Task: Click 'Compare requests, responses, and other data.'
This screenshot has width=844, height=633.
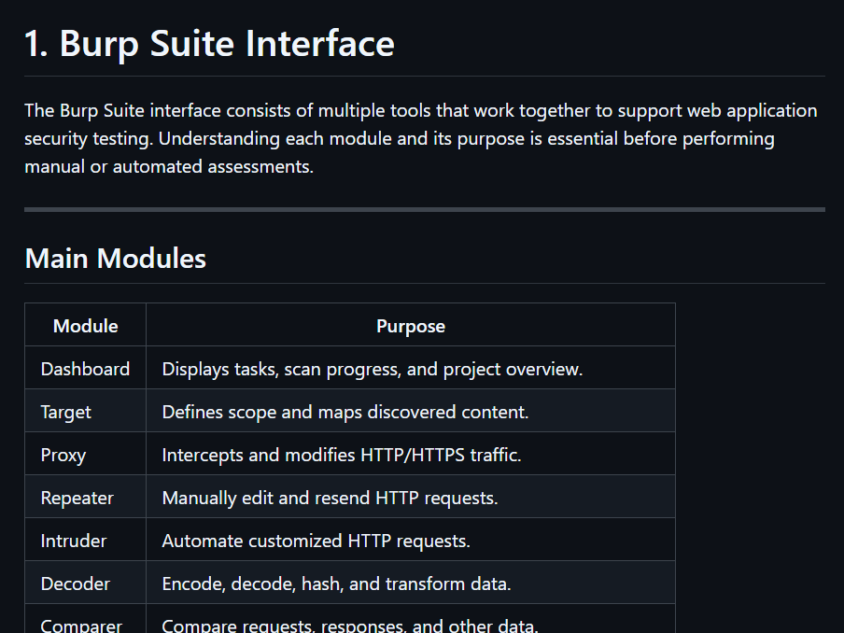Action: (350, 625)
